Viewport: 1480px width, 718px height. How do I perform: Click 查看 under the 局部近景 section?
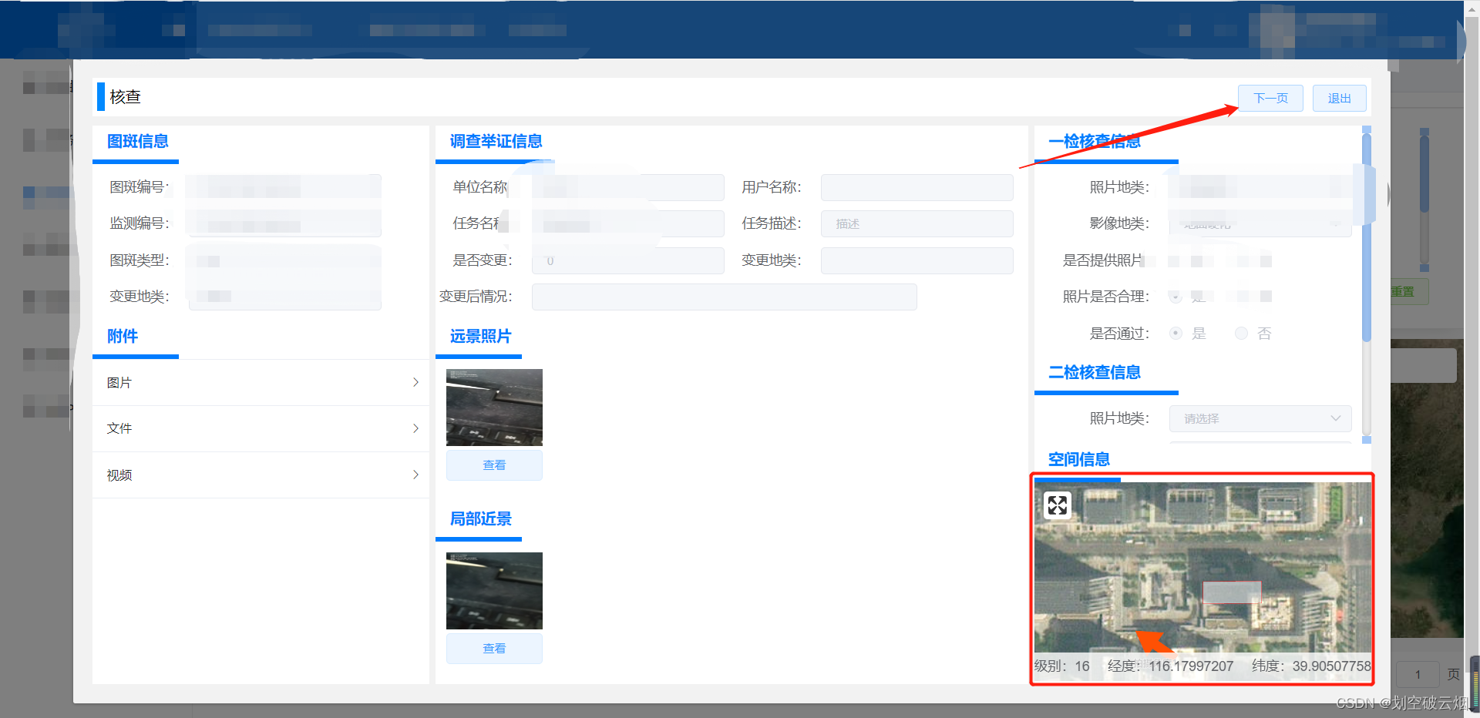click(494, 648)
